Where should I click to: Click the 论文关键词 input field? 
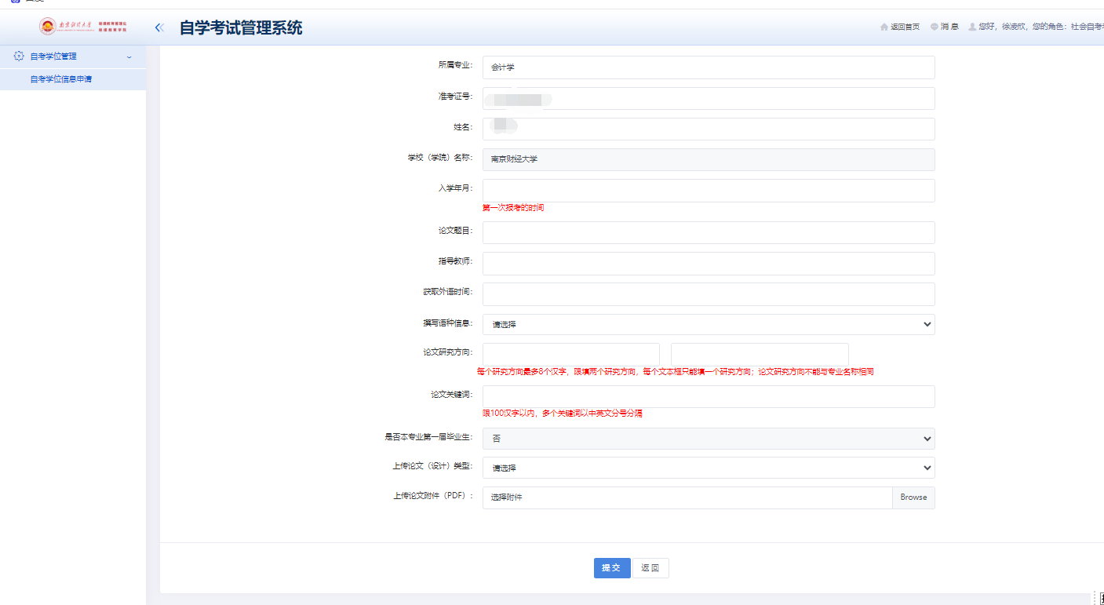tap(706, 396)
